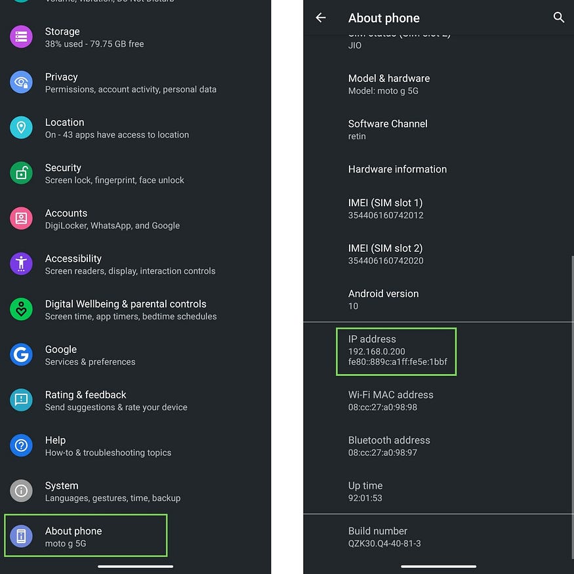Screen dimensions: 574x574
Task: Open search in About phone header
Action: click(559, 17)
